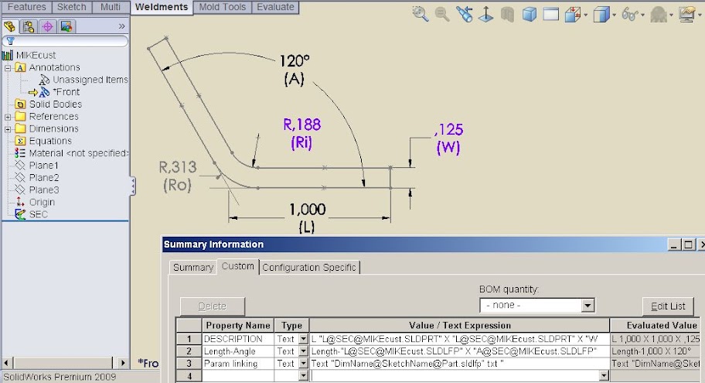Click the 1,000 length dimension
Image resolution: width=705 pixels, height=383 pixels.
click(307, 209)
